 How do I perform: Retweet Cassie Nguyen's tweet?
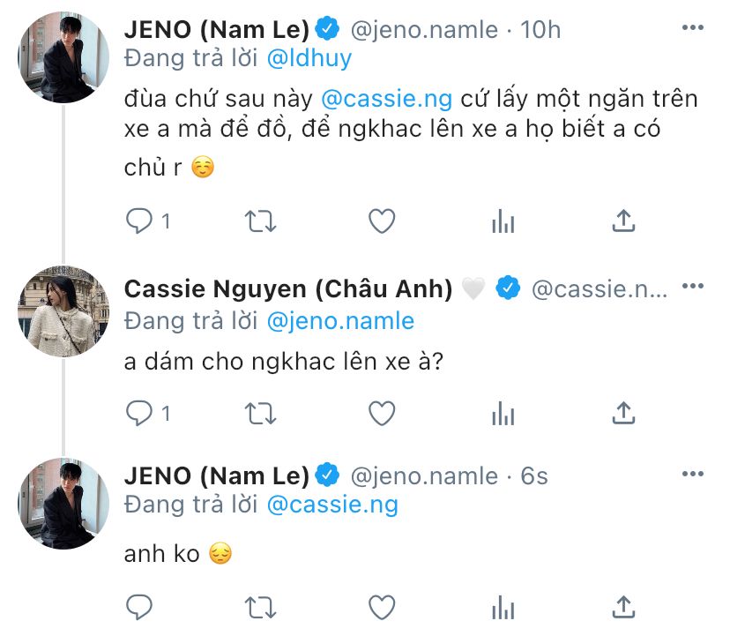[x=260, y=412]
